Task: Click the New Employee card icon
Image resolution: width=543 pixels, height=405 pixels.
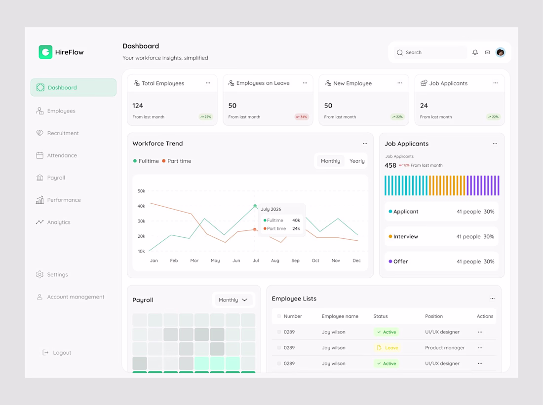Action: [x=328, y=83]
